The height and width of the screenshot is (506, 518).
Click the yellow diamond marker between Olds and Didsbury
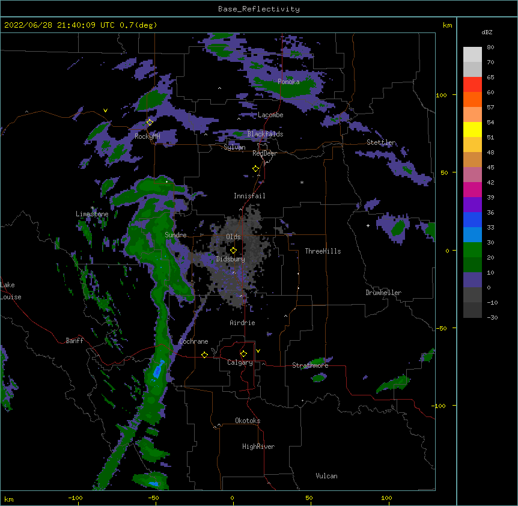[233, 251]
